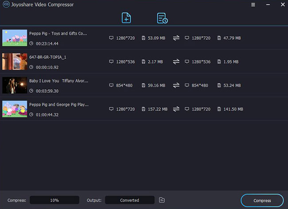Click file size icon beside 157.22 MB
This screenshot has height=209, width=288.
(144, 109)
